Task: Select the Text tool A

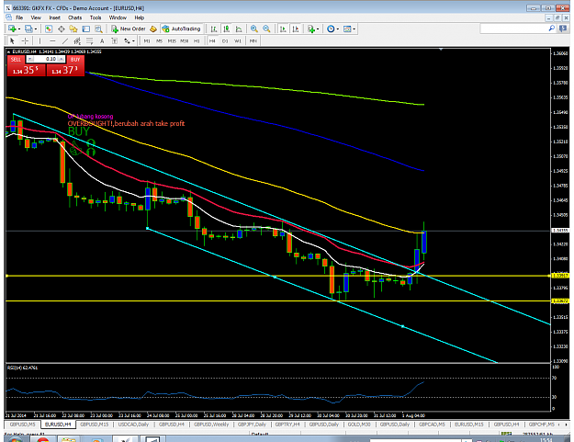Action: [102, 41]
